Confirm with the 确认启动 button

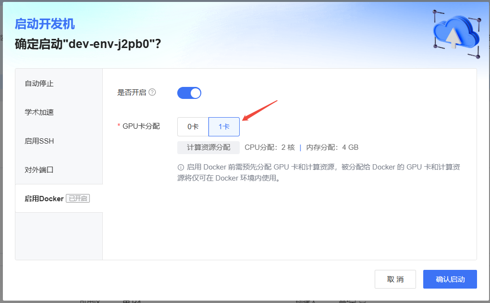pos(450,279)
